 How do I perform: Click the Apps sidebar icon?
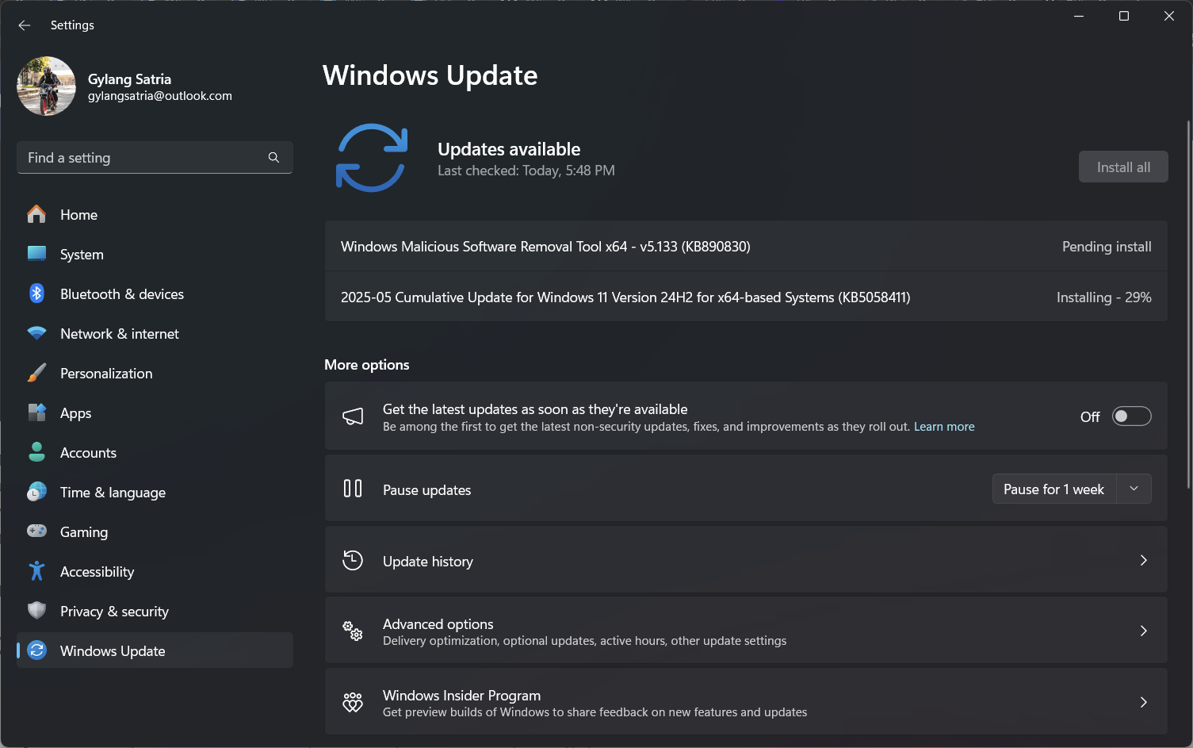click(x=36, y=412)
